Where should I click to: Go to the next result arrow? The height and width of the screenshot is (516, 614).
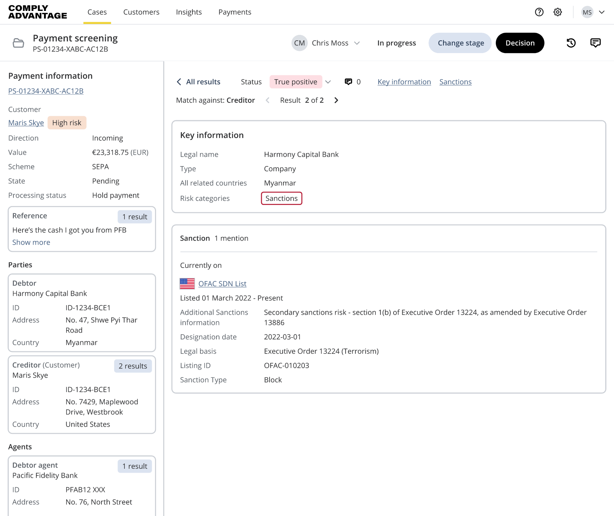pos(336,100)
